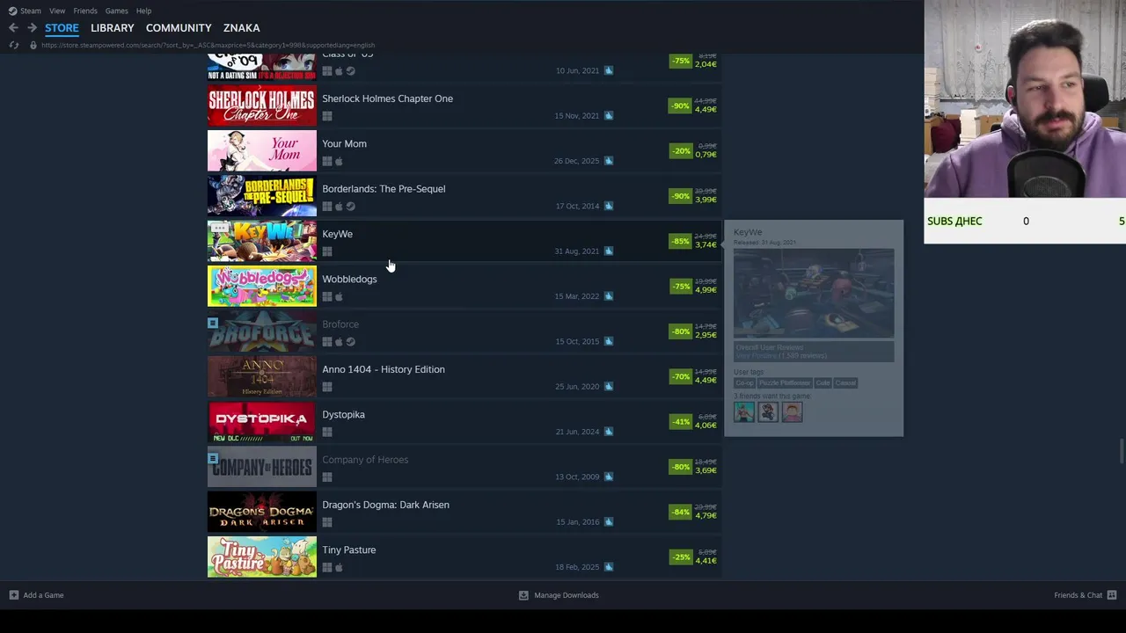Reload the store page
The height and width of the screenshot is (633, 1126).
tap(13, 45)
